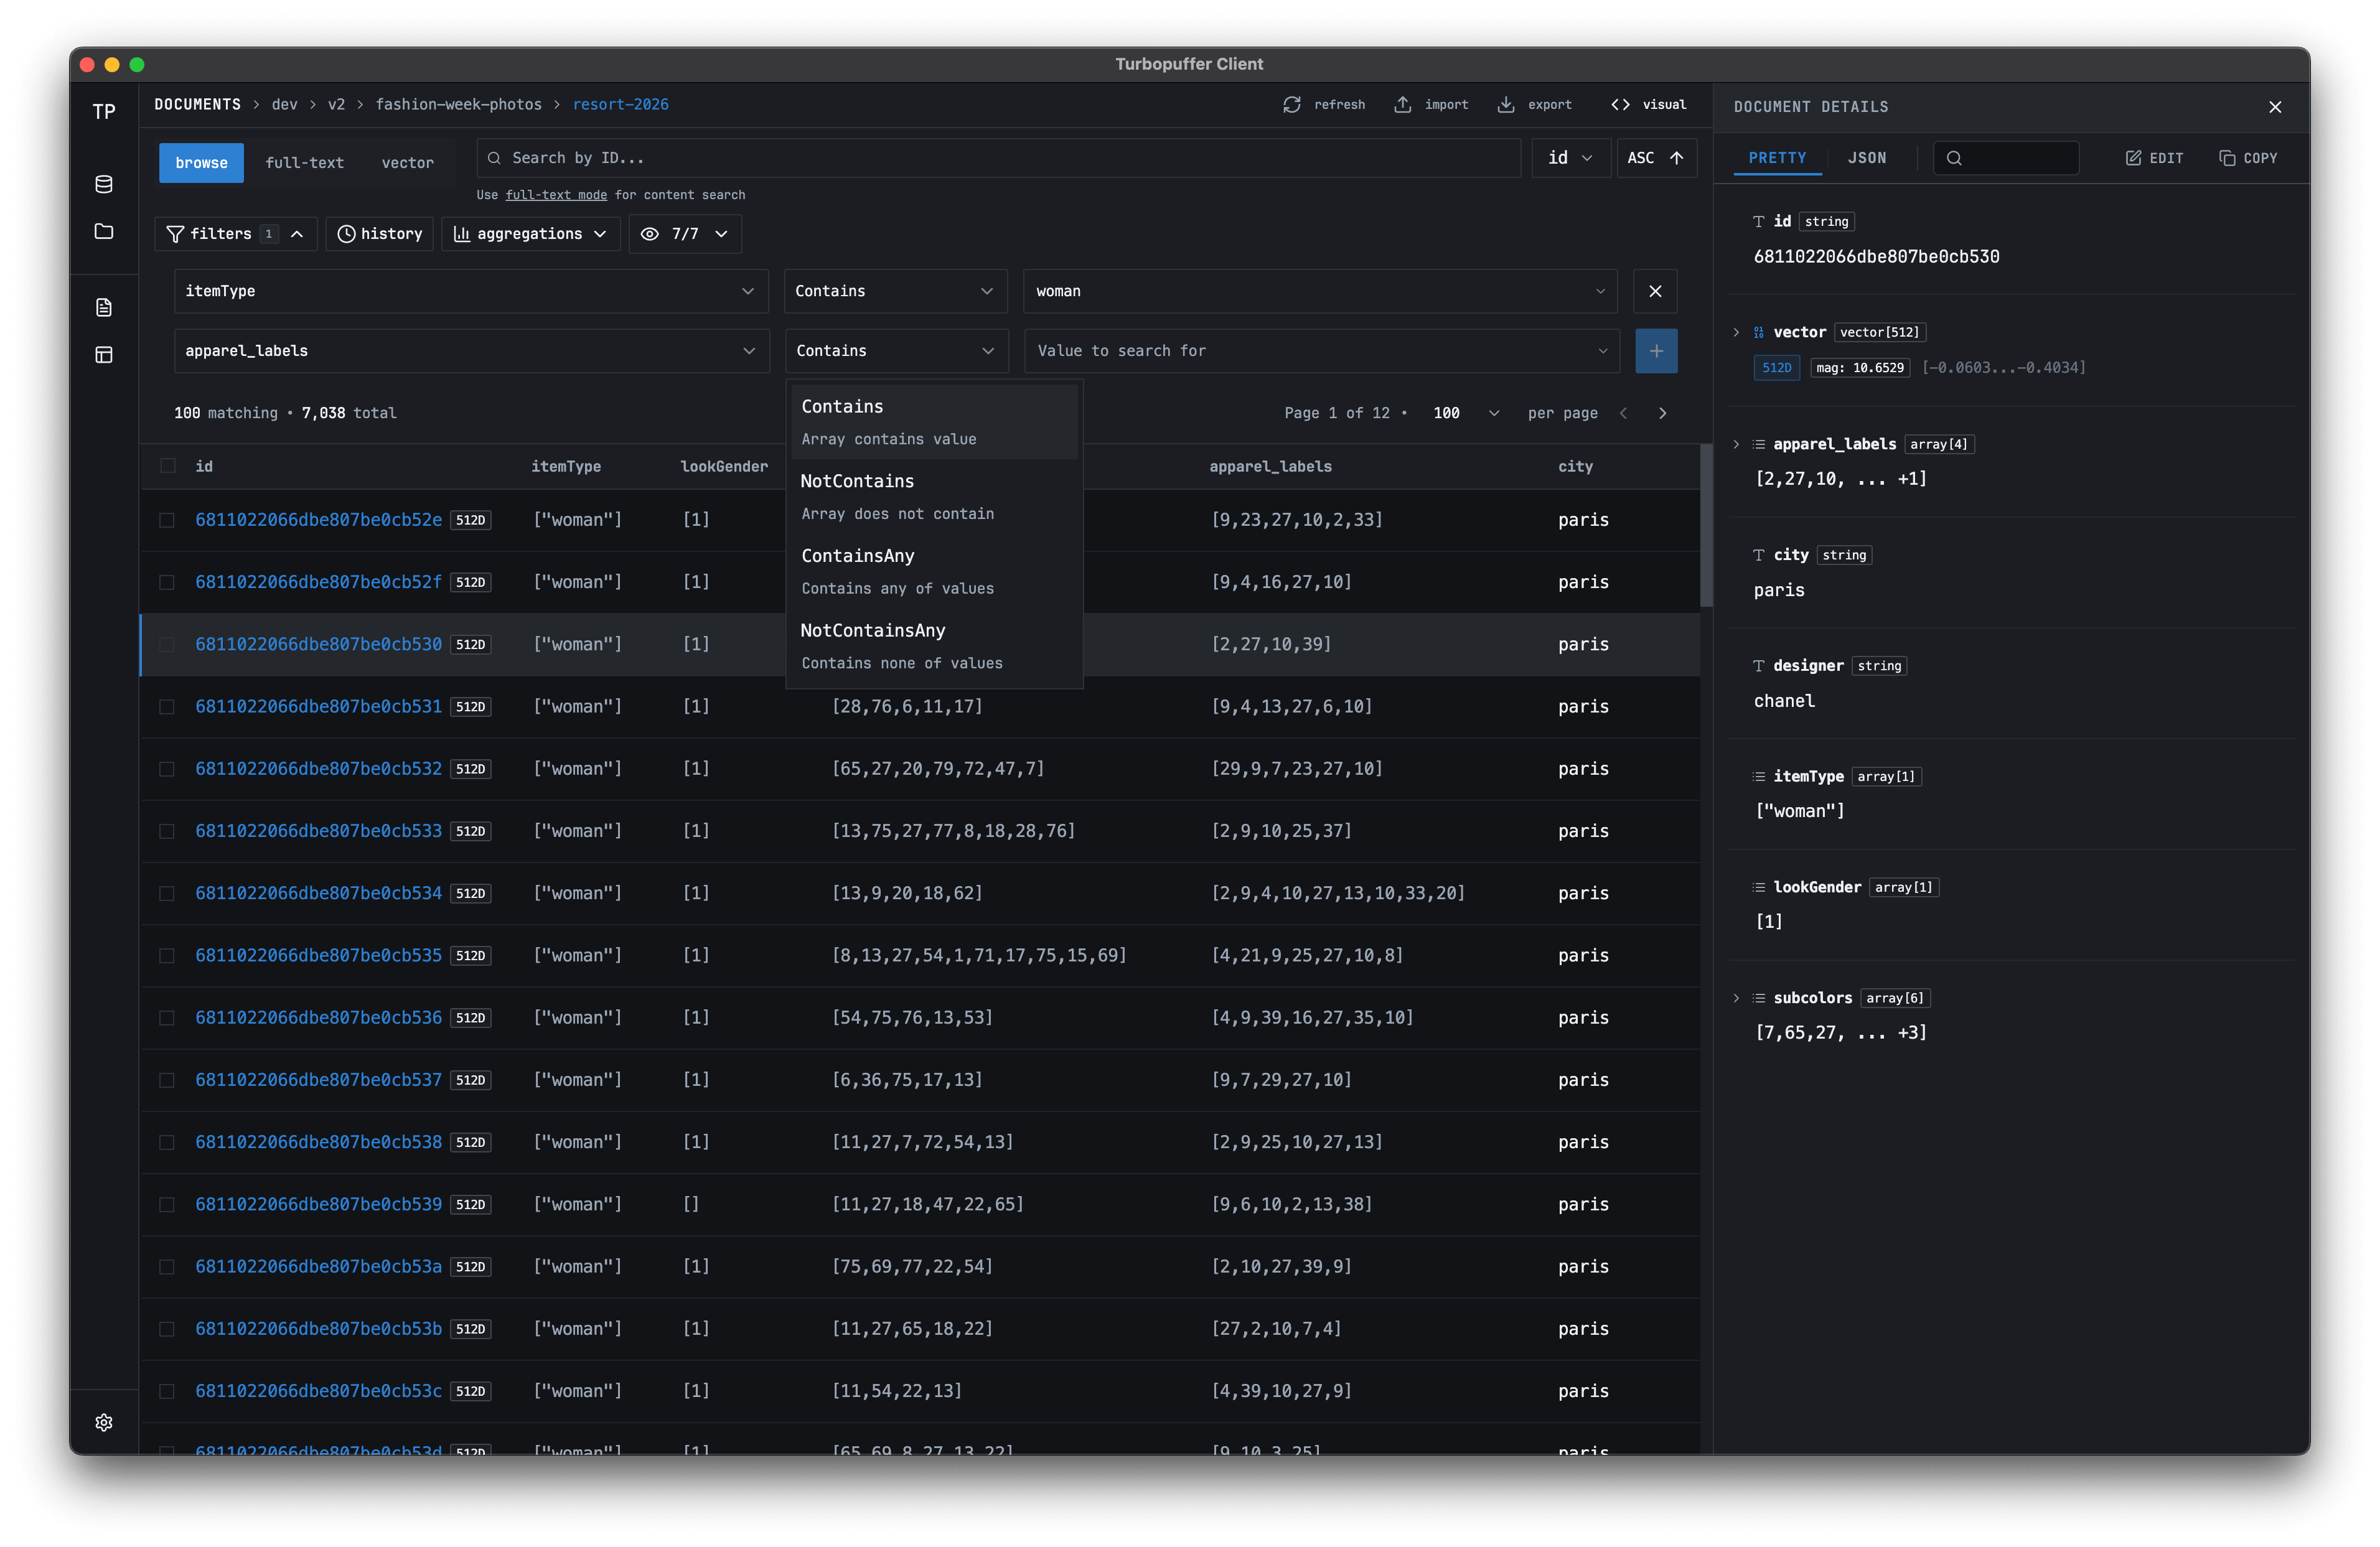This screenshot has width=2380, height=1547.
Task: Click the blue plus button to add a filter
Action: [x=1656, y=350]
